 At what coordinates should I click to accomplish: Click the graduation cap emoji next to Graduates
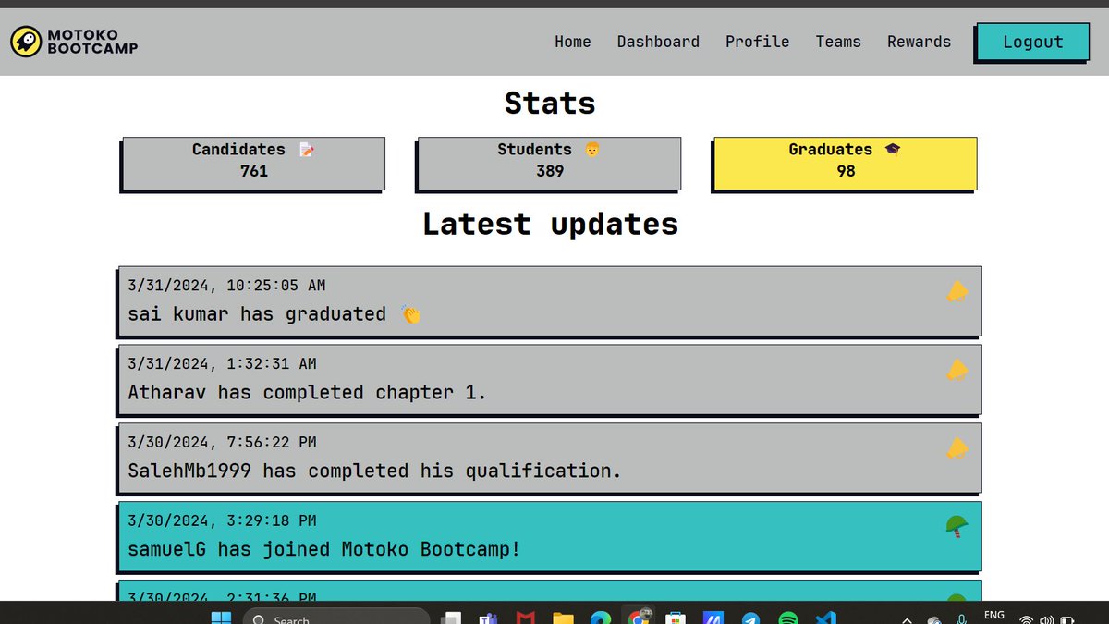click(x=892, y=150)
